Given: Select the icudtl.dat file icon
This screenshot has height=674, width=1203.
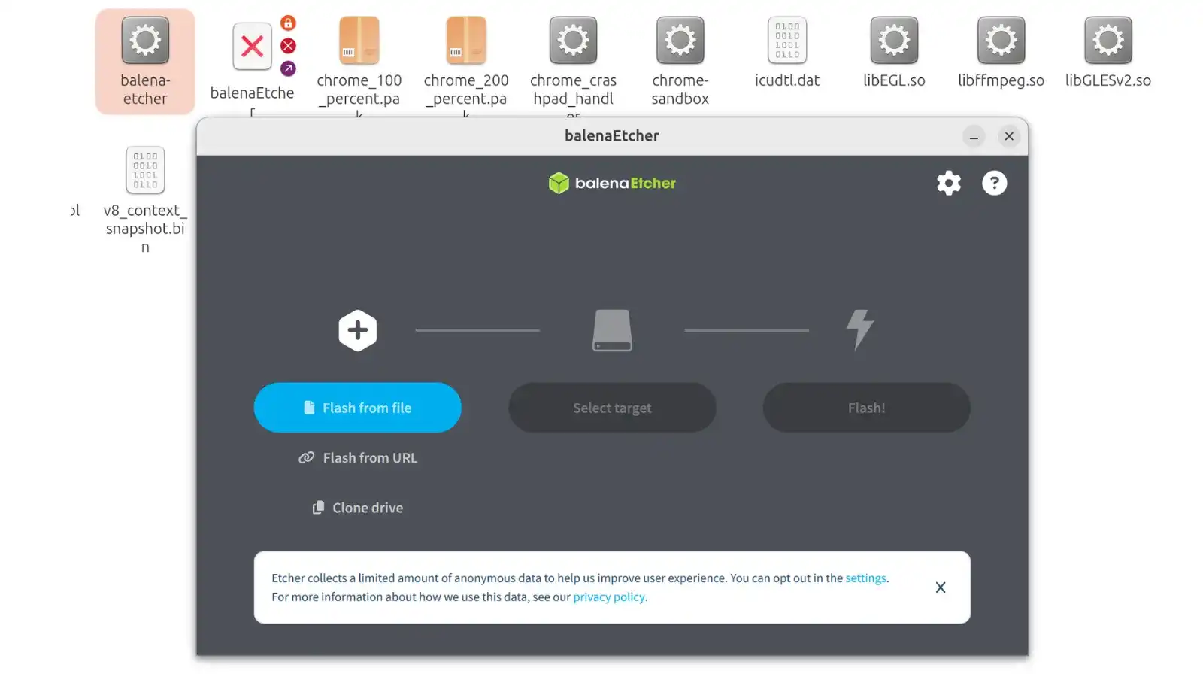Looking at the screenshot, I should coord(787,41).
